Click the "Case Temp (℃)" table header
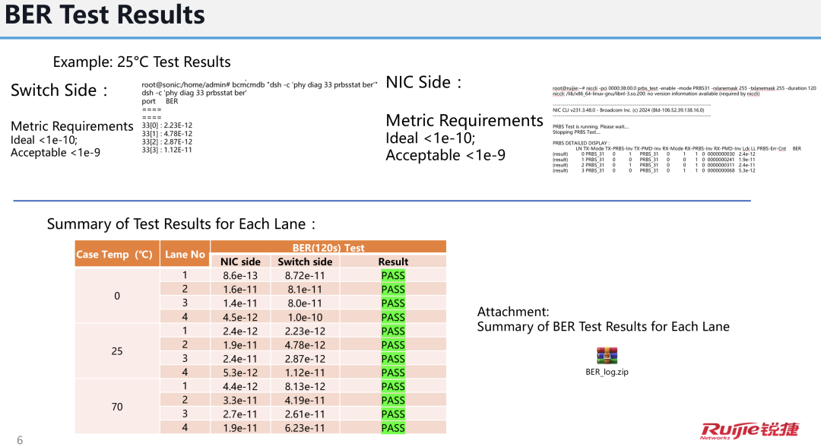821x447 pixels. click(x=117, y=255)
